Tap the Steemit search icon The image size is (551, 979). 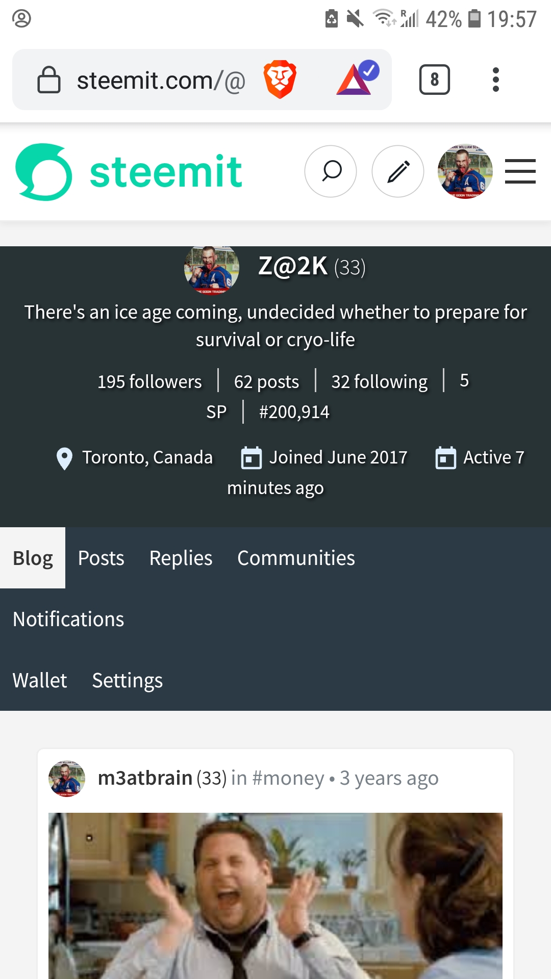(331, 171)
